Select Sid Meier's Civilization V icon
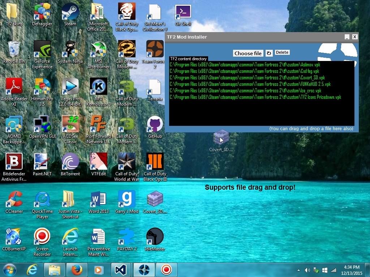The height and width of the screenshot is (277, 370). (x=155, y=17)
